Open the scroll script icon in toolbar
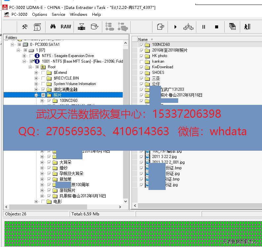This screenshot has width=262, height=247. [37, 27]
